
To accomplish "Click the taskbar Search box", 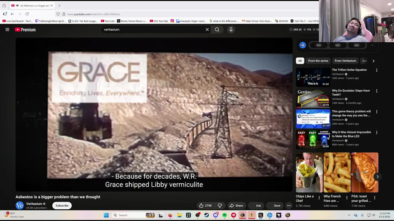I will 133,215.
